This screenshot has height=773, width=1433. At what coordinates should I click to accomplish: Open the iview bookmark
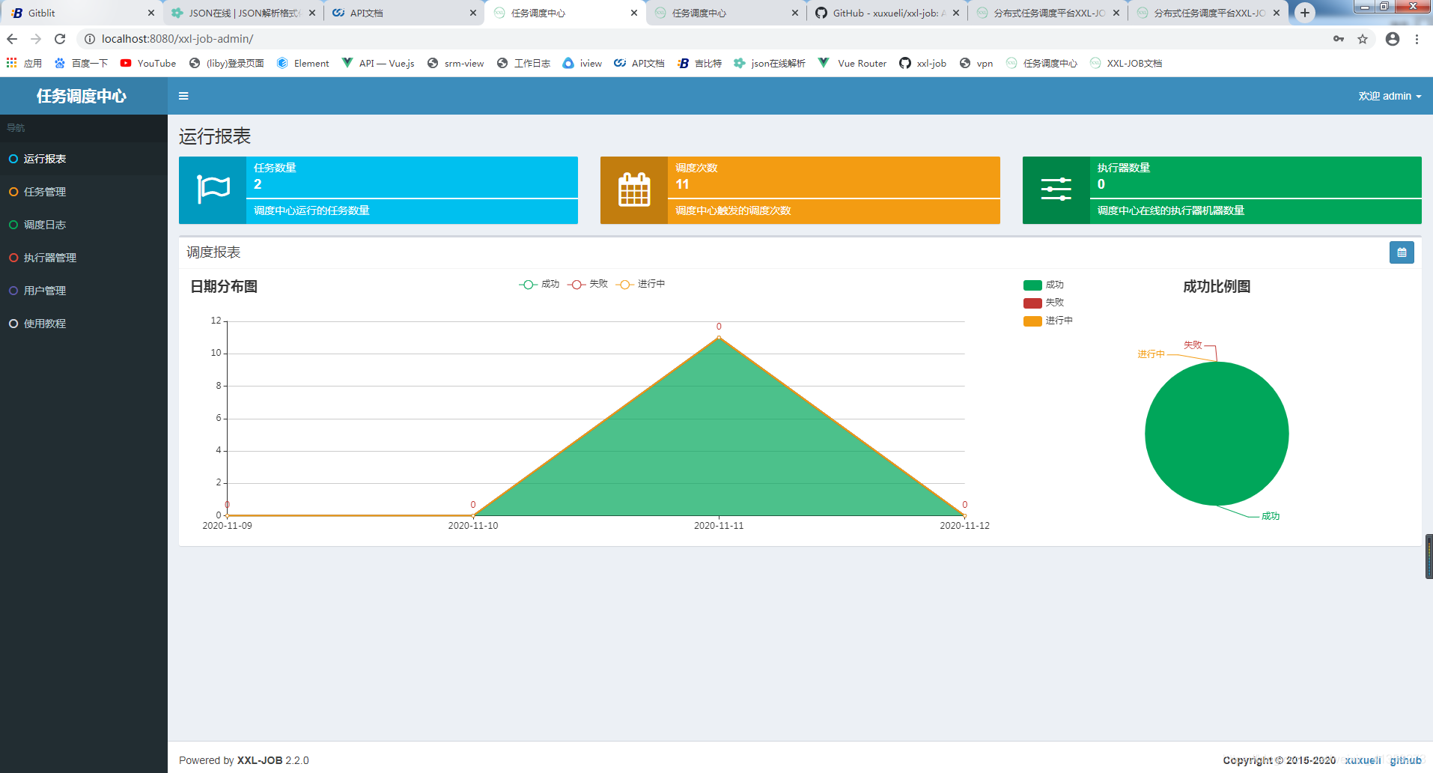pyautogui.click(x=582, y=64)
